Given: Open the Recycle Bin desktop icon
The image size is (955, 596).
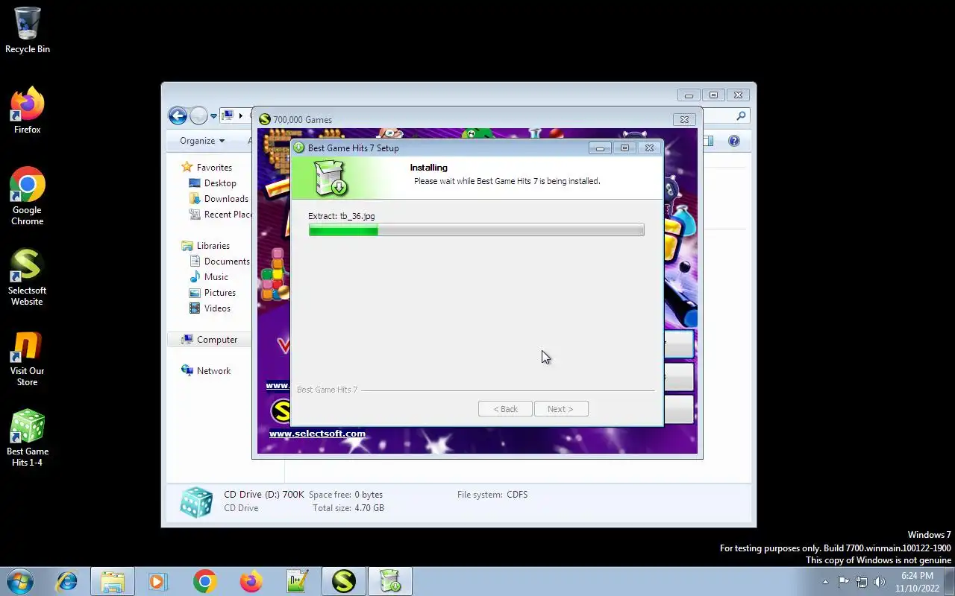Looking at the screenshot, I should click(x=28, y=31).
